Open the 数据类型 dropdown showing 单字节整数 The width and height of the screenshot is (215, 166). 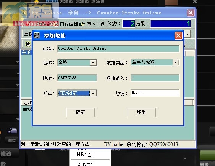tap(176, 62)
